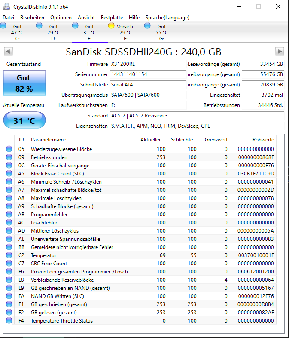Click the Rohwerte column header
Image resolution: width=289 pixels, height=338 pixels.
[x=253, y=140]
